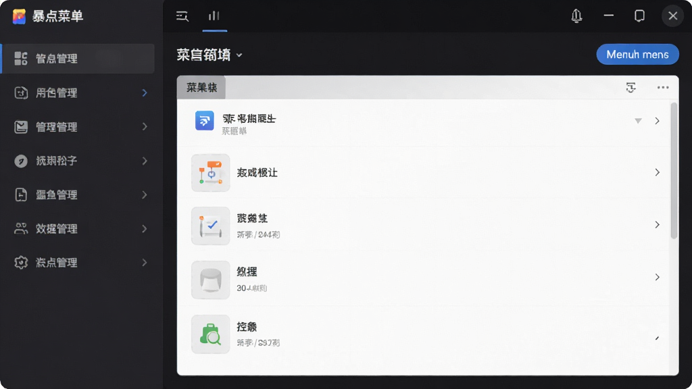Maximize the application window
Image resolution: width=692 pixels, height=389 pixels.
(639, 16)
